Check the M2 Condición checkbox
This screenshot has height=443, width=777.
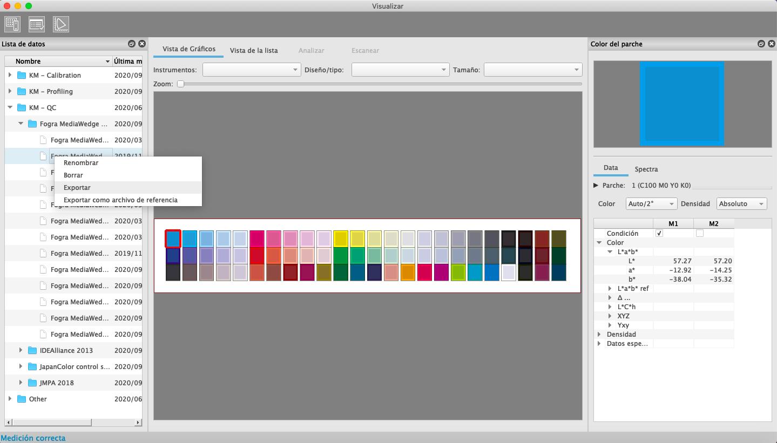(x=700, y=233)
